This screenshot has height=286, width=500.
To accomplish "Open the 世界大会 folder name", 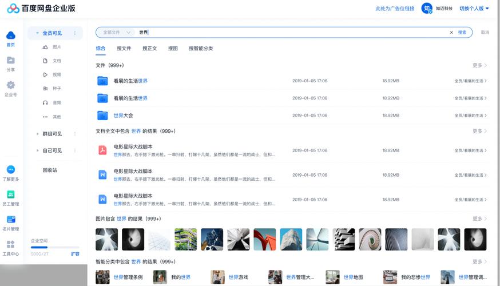I will 124,116.
